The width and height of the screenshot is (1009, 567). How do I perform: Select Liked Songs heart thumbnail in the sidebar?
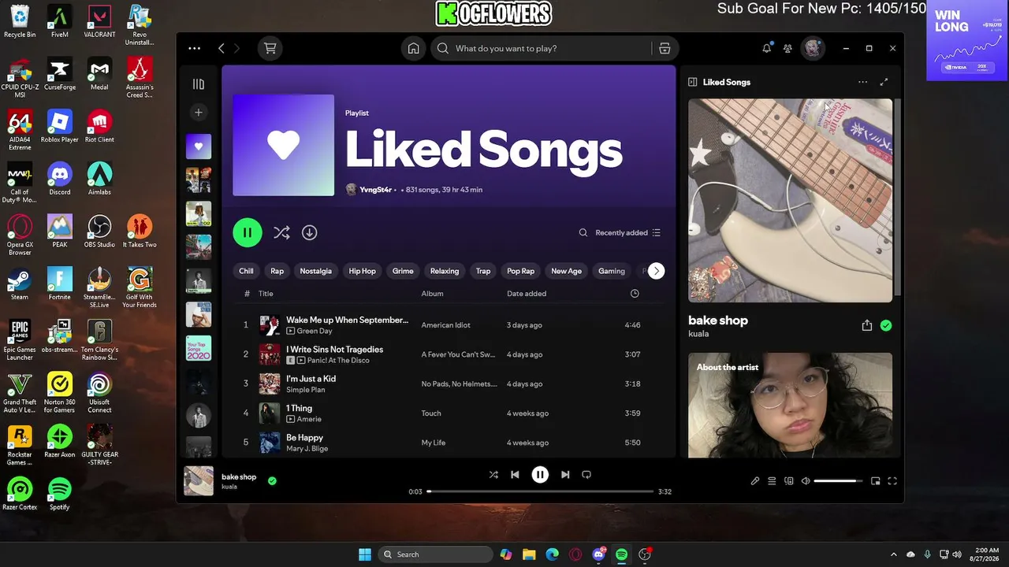point(199,146)
